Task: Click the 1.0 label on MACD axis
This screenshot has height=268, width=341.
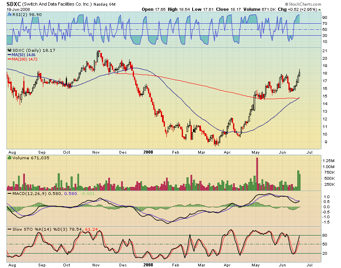Action: pos(327,197)
